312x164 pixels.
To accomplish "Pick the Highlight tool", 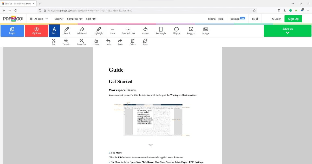I will 99,31.
